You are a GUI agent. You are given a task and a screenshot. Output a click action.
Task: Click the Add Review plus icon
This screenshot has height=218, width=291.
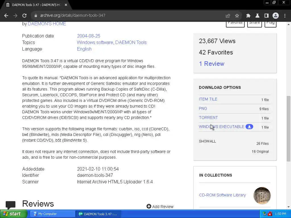tap(149, 206)
